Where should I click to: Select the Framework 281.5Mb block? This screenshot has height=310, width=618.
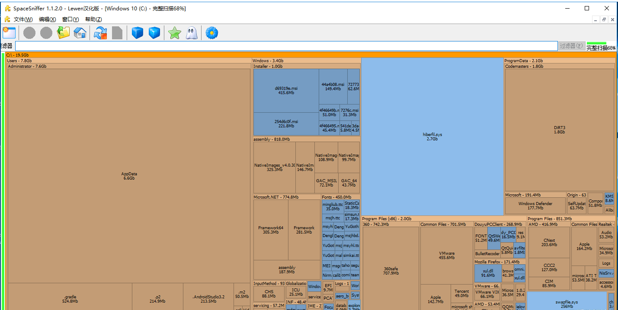tap(304, 230)
